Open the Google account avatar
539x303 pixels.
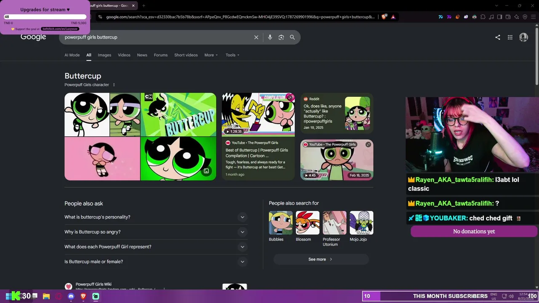(x=523, y=37)
